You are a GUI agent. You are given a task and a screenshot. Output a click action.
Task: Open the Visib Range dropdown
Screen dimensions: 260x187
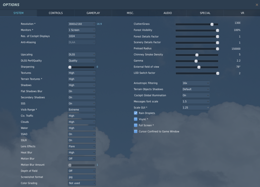coord(82,110)
